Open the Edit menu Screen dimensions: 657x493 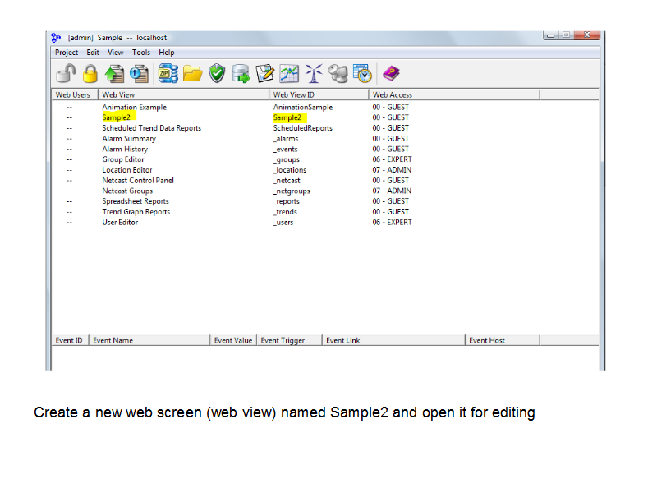(93, 53)
